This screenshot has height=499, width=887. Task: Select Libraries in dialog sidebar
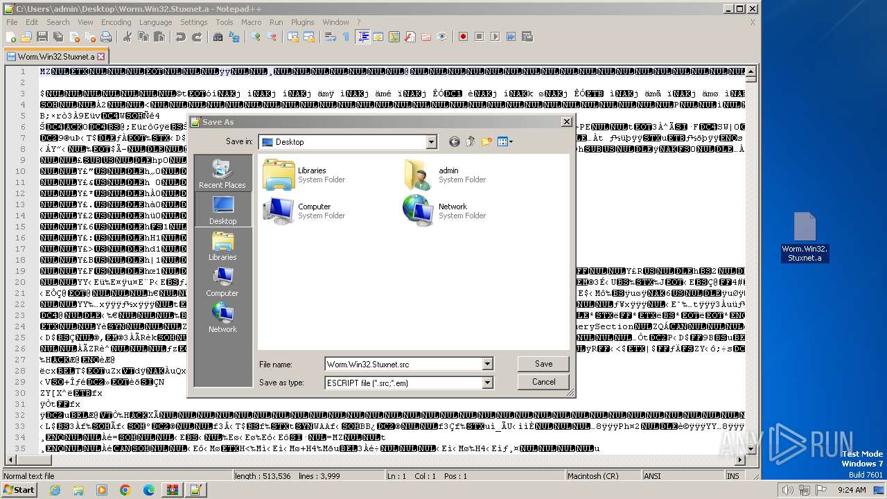pyautogui.click(x=222, y=245)
